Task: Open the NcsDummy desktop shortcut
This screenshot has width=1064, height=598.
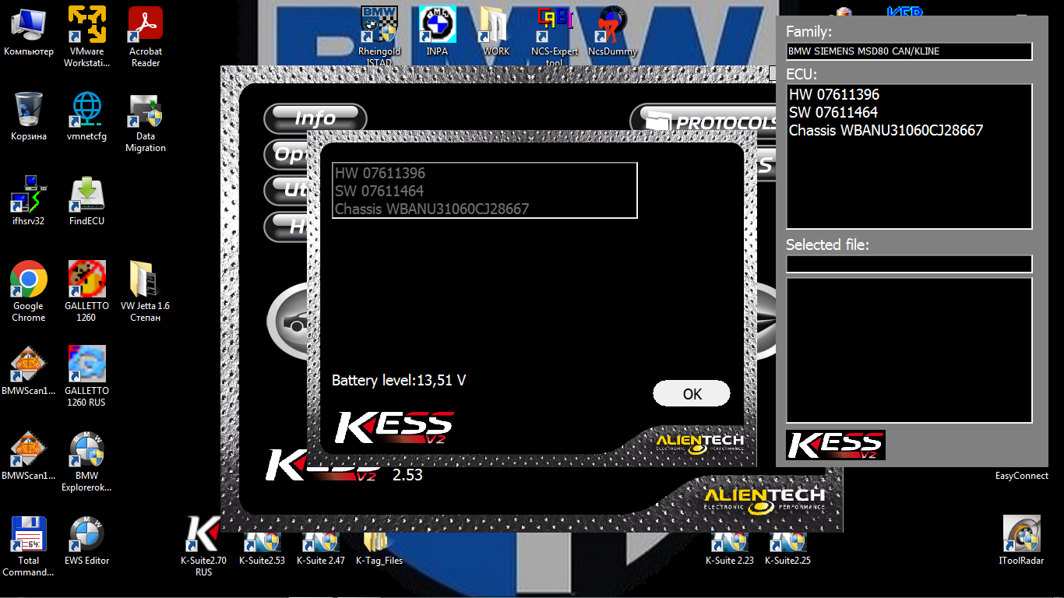Action: 612,26
